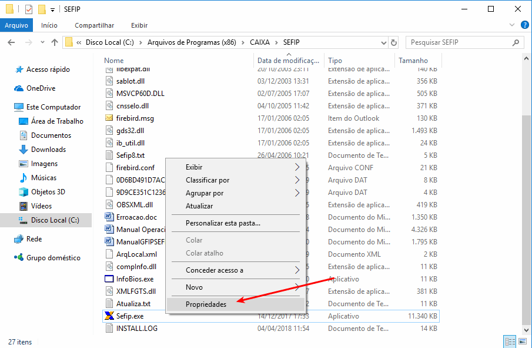Choose Personalizar esta pasta
532x348 pixels.
[x=236, y=223]
